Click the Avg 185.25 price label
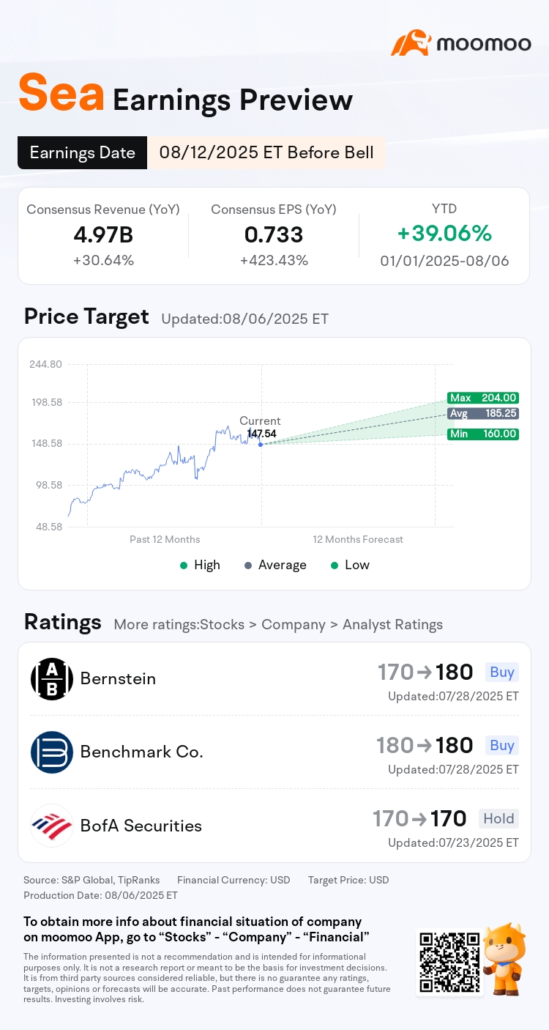The height and width of the screenshot is (1030, 549). click(483, 413)
